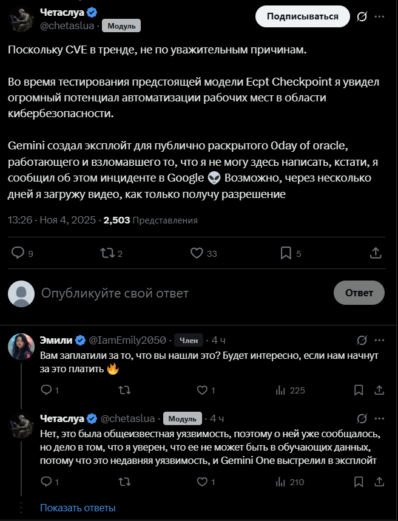Open Эмили's profile avatar
Viewport: 398px width, 521px height.
point(21,346)
